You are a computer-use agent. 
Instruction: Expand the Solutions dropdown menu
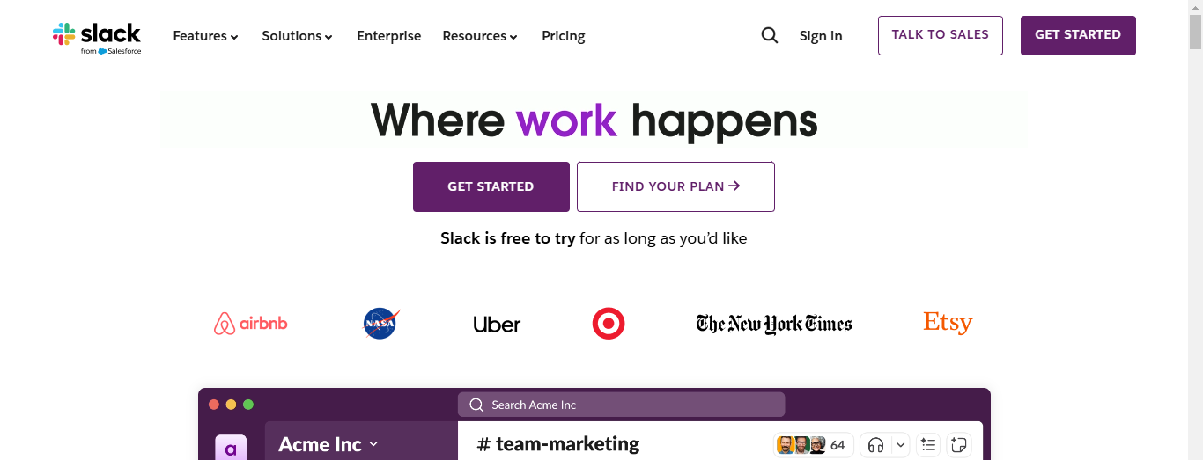(298, 36)
